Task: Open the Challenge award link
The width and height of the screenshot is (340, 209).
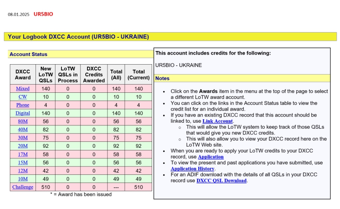Action: (23, 187)
